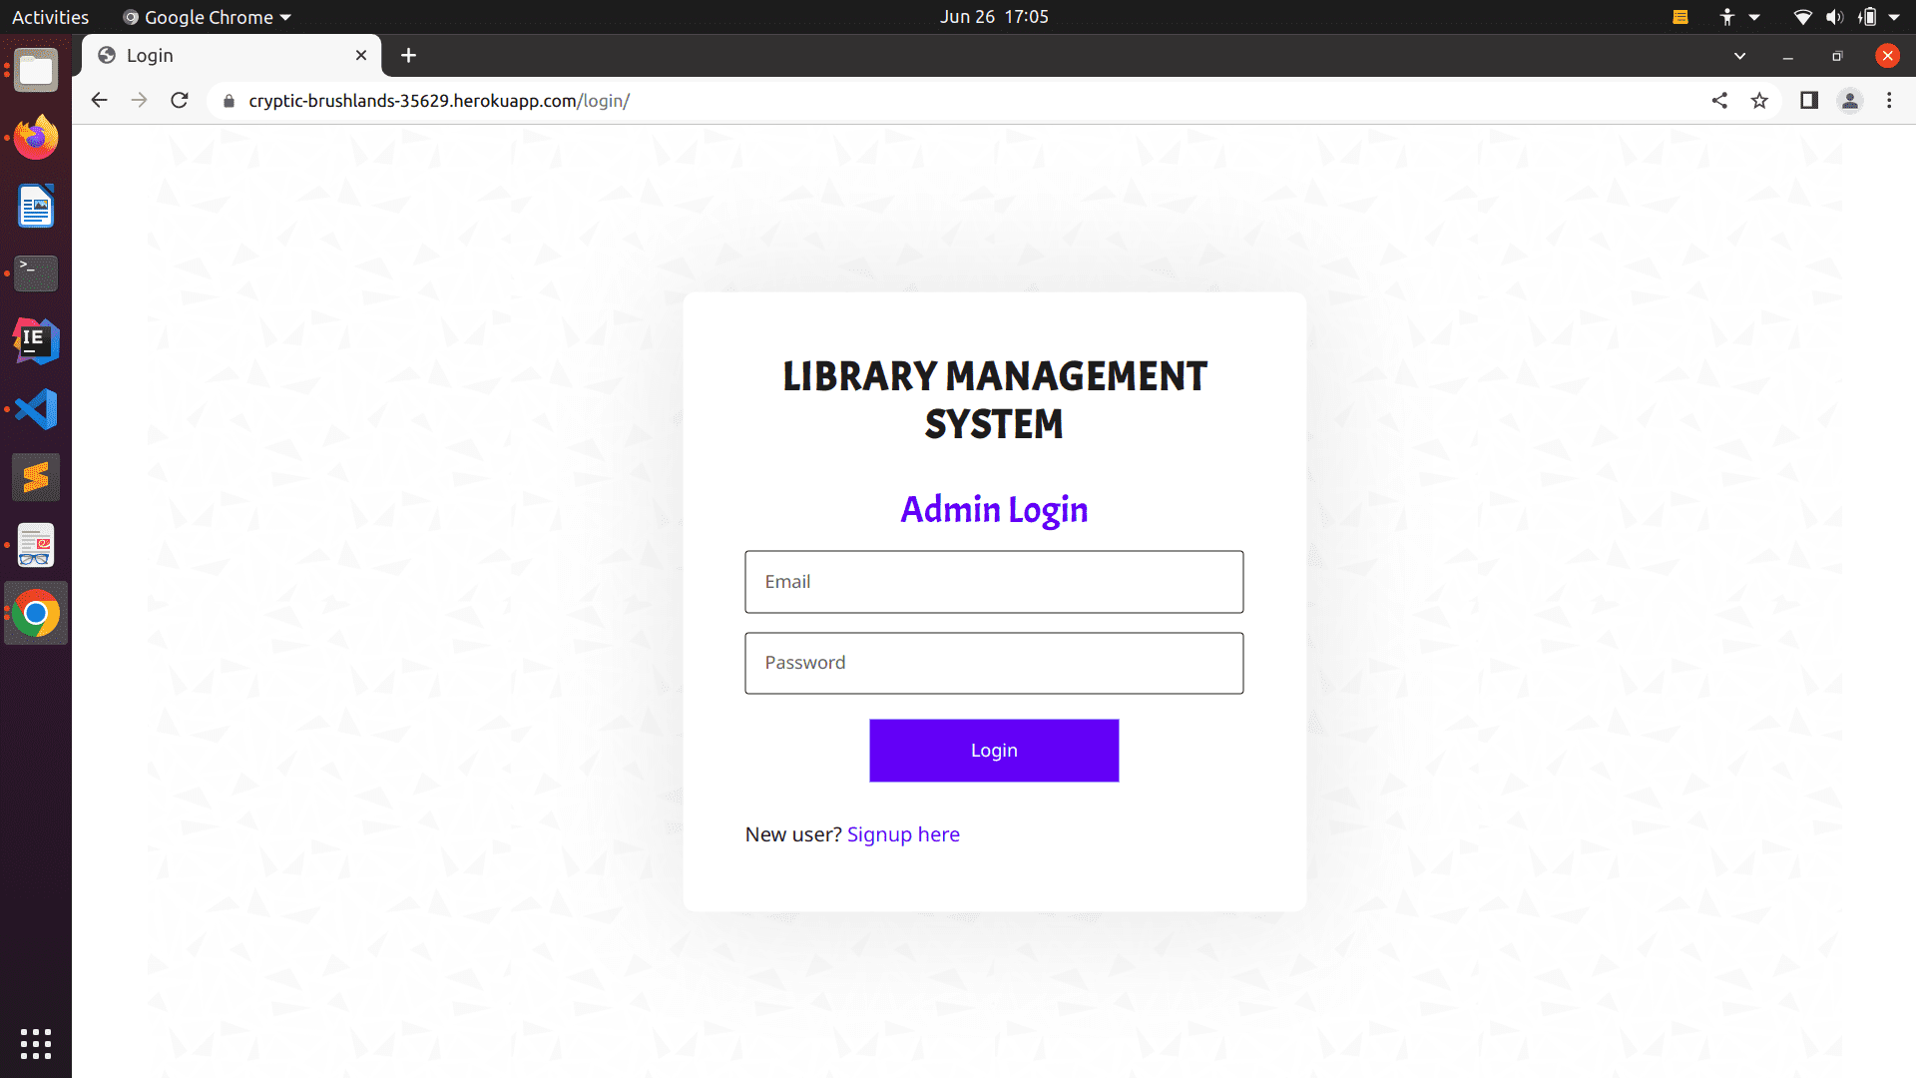Viewport: 1916px width, 1078px height.
Task: Open a new tab with the plus button
Action: [408, 56]
